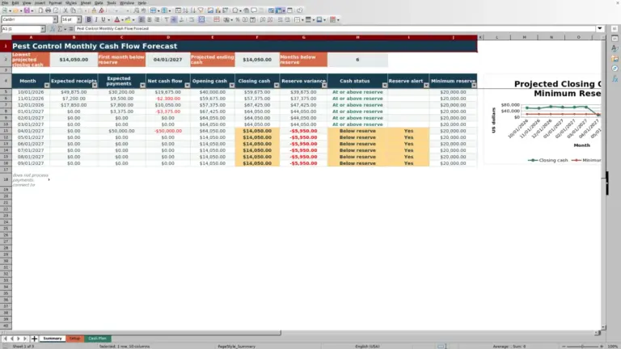This screenshot has height=349, width=621.
Task: Open the Month column filter dropdown
Action: 47,86
